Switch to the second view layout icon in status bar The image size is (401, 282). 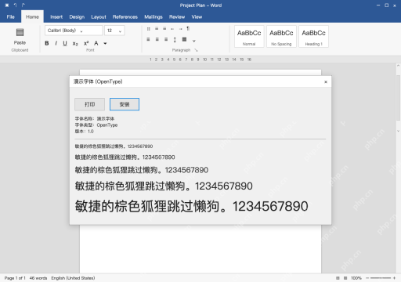(x=345, y=278)
